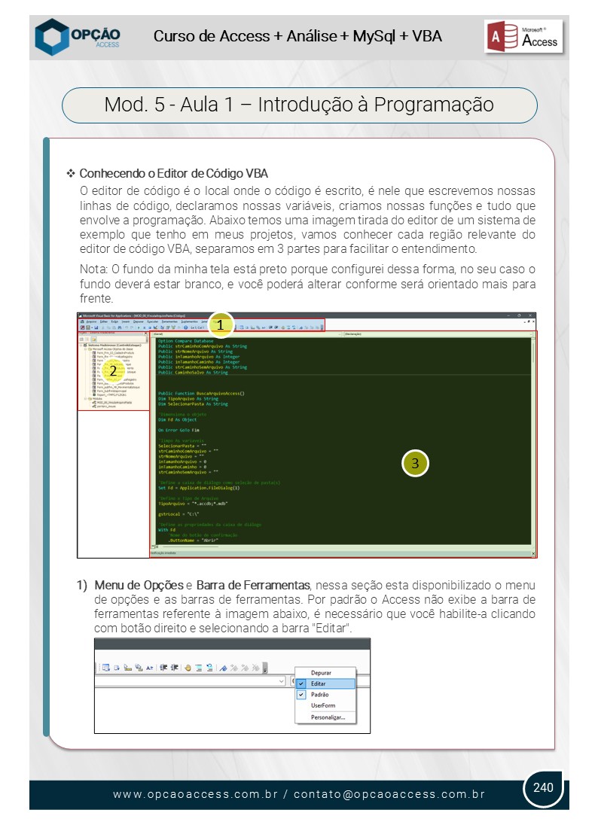
Task: Collapse the Módulos folder node
Action: tap(85, 399)
